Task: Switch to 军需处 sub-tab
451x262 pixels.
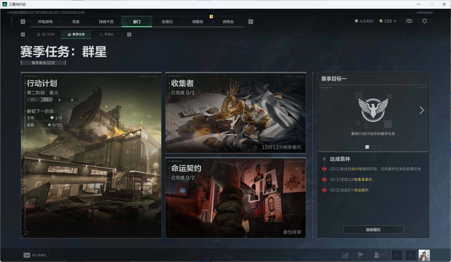Action: 107,35
